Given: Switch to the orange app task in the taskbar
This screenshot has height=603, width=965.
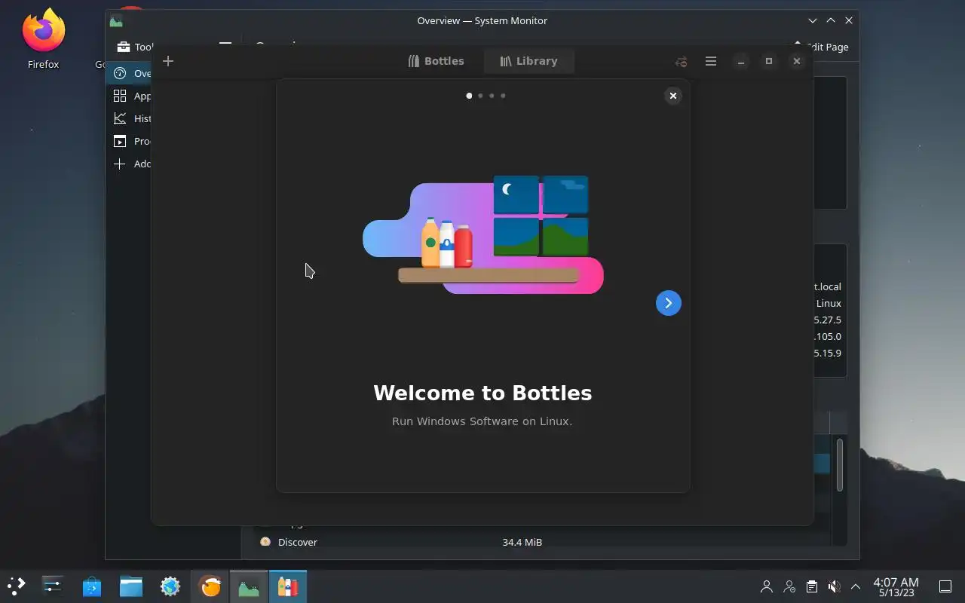Looking at the screenshot, I should 210,586.
